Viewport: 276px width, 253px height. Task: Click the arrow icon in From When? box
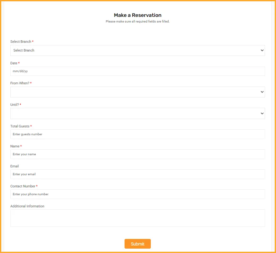tap(262, 92)
